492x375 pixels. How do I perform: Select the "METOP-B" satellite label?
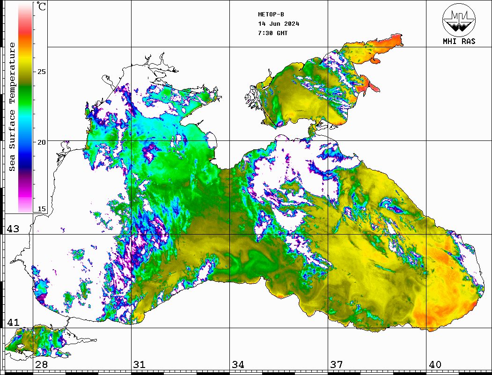(x=271, y=15)
